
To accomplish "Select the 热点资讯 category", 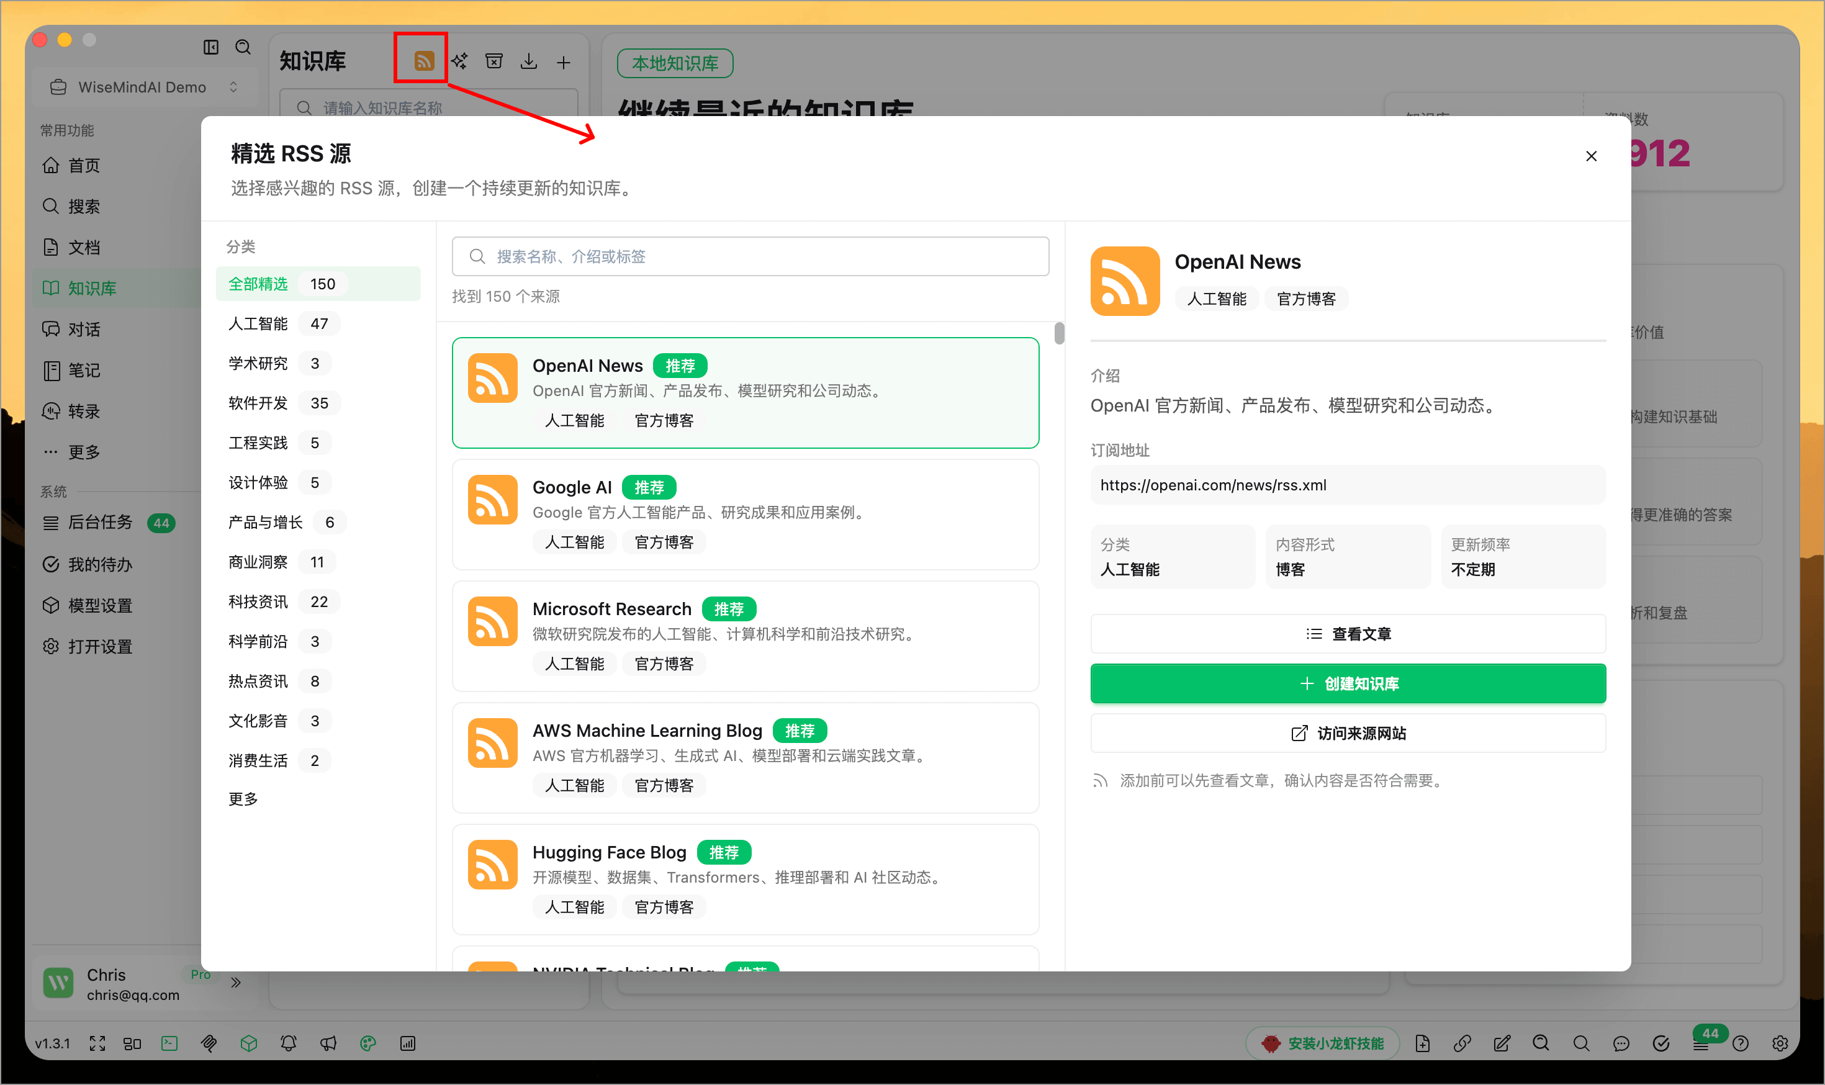I will 318,681.
